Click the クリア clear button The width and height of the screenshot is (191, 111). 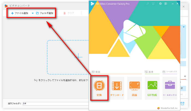coord(69,13)
